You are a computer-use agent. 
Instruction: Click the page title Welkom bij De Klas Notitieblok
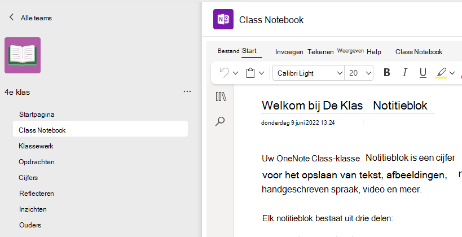coord(345,105)
